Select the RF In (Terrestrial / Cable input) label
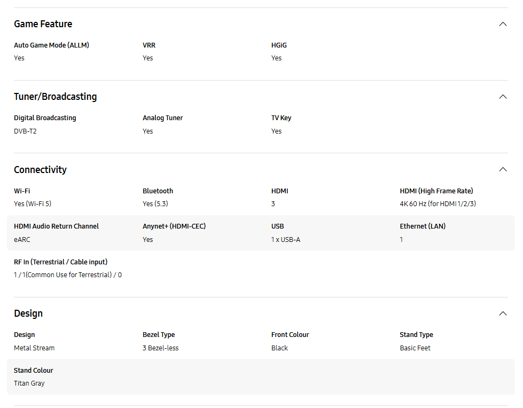The width and height of the screenshot is (523, 408). click(x=61, y=262)
